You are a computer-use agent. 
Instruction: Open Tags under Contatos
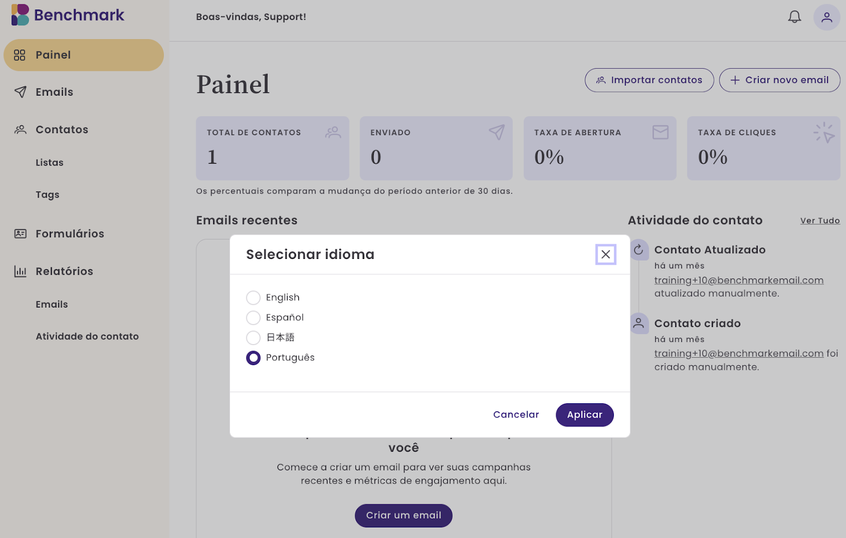click(x=47, y=195)
